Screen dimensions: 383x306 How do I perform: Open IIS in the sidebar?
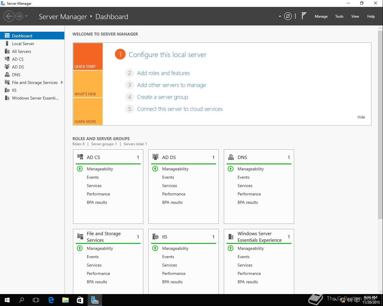(32, 90)
